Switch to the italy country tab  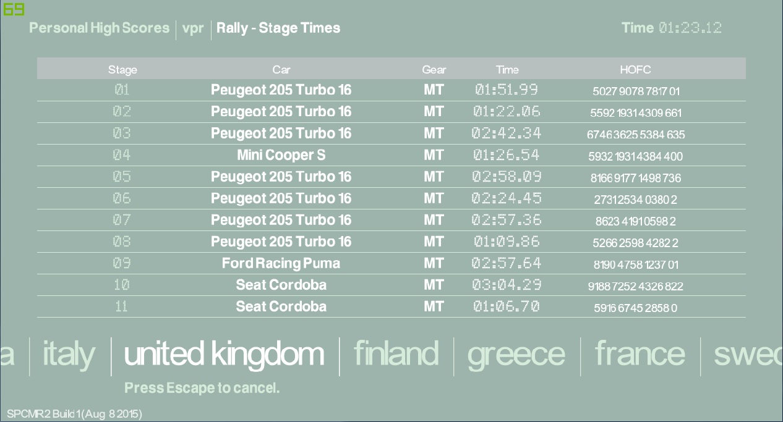[69, 354]
